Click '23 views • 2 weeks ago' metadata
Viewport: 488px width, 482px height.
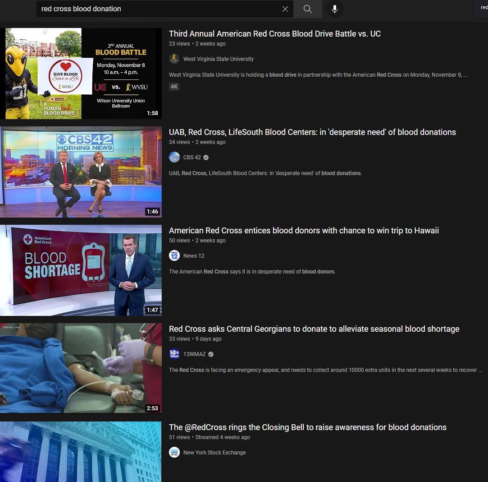[x=197, y=44]
